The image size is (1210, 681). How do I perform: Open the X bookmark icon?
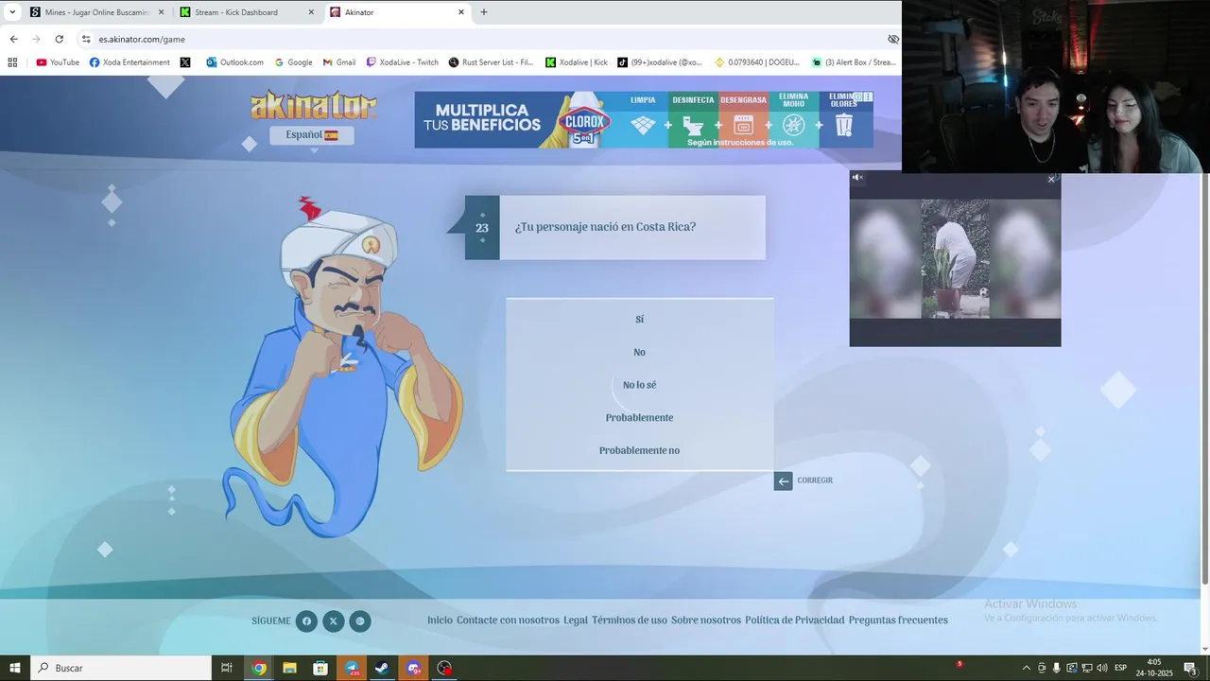[x=185, y=62]
